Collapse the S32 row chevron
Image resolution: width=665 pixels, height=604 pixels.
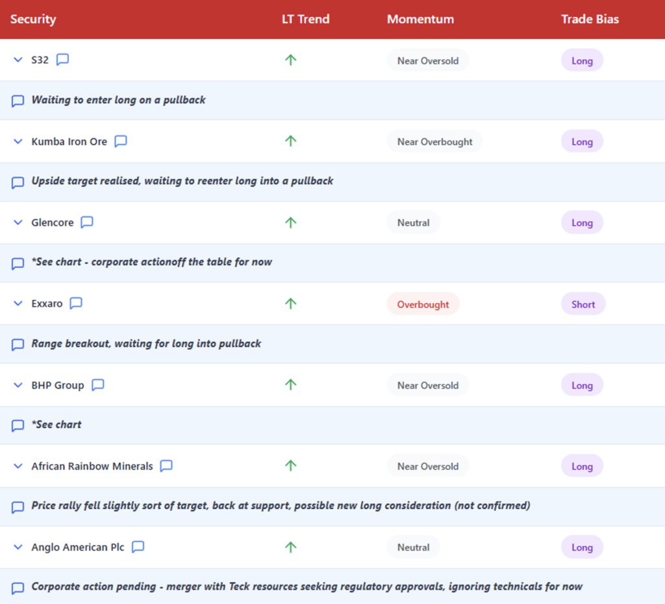[18, 60]
